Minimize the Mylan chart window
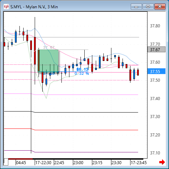The height and width of the screenshot is (169, 169). [136, 7]
